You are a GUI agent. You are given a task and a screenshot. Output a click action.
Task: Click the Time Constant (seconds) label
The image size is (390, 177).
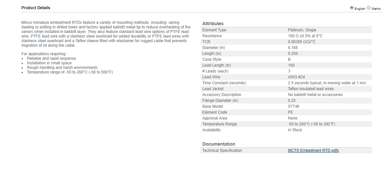click(x=224, y=83)
